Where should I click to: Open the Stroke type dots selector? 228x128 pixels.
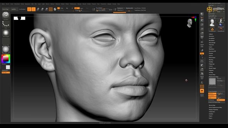(x=6, y=24)
